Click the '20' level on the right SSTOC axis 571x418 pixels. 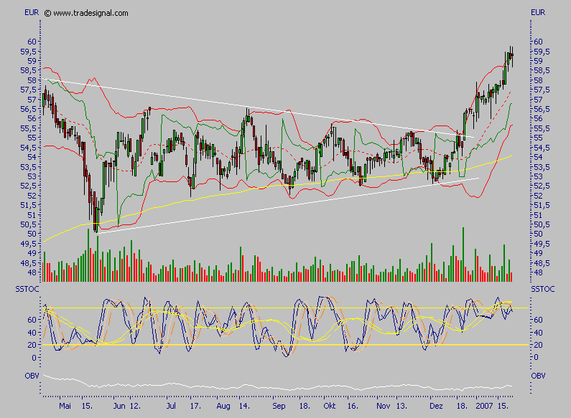[x=538, y=345]
